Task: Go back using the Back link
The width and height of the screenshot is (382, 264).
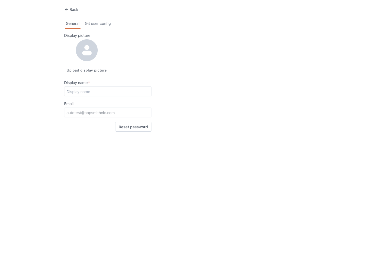Action: (74, 10)
